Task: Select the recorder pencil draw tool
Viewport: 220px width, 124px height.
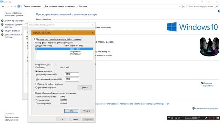Action: point(206,118)
